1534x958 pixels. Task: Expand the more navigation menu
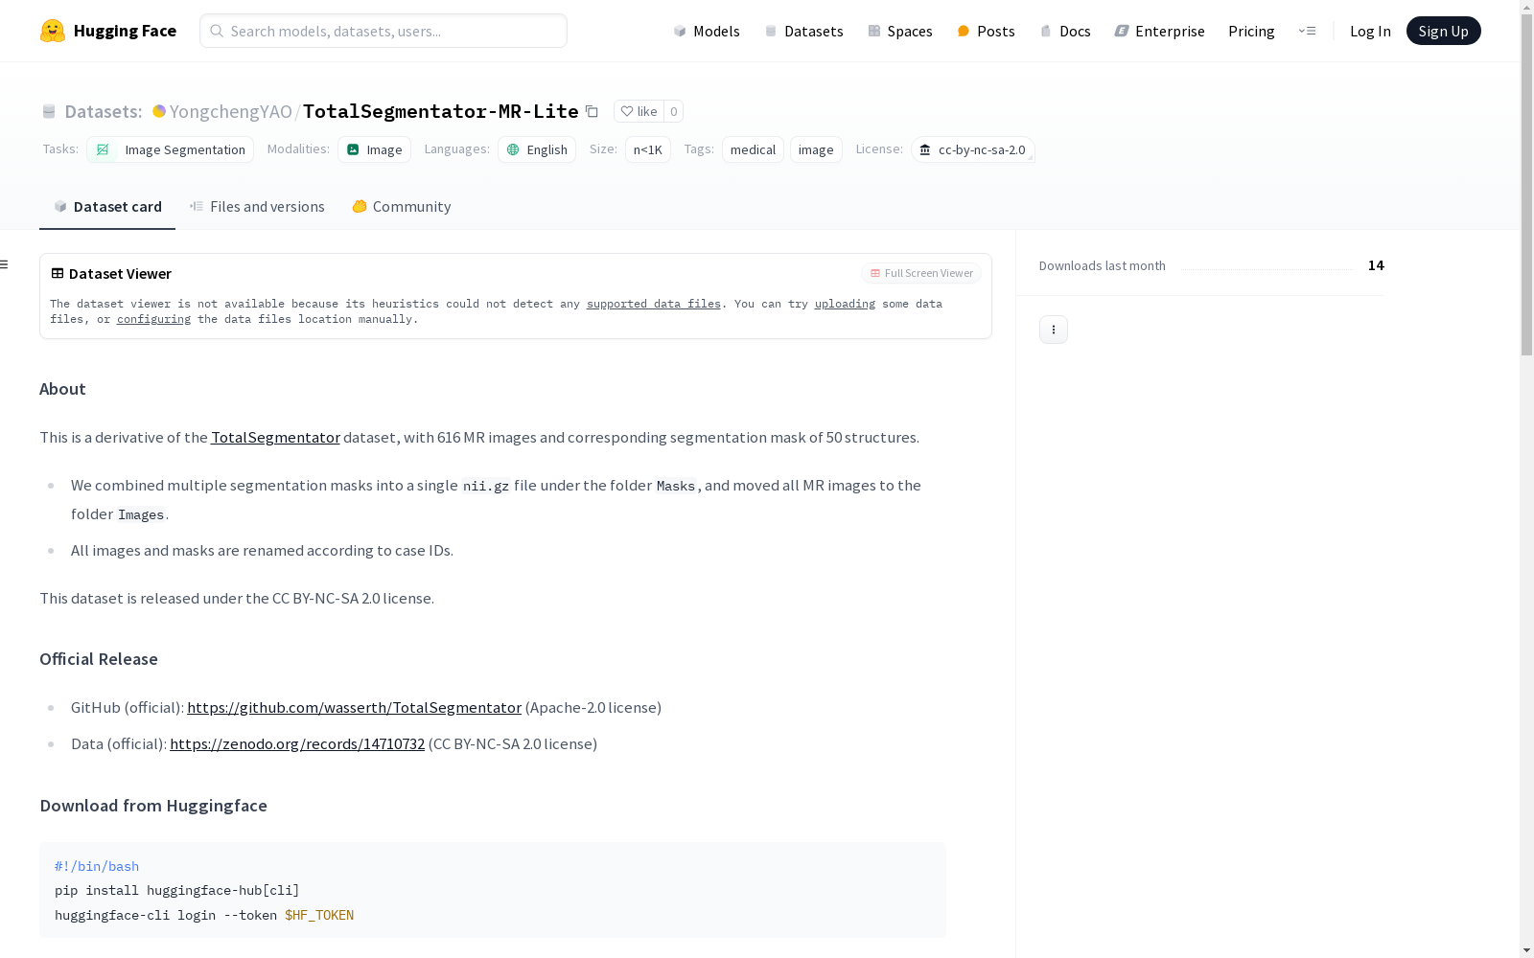click(x=1307, y=31)
